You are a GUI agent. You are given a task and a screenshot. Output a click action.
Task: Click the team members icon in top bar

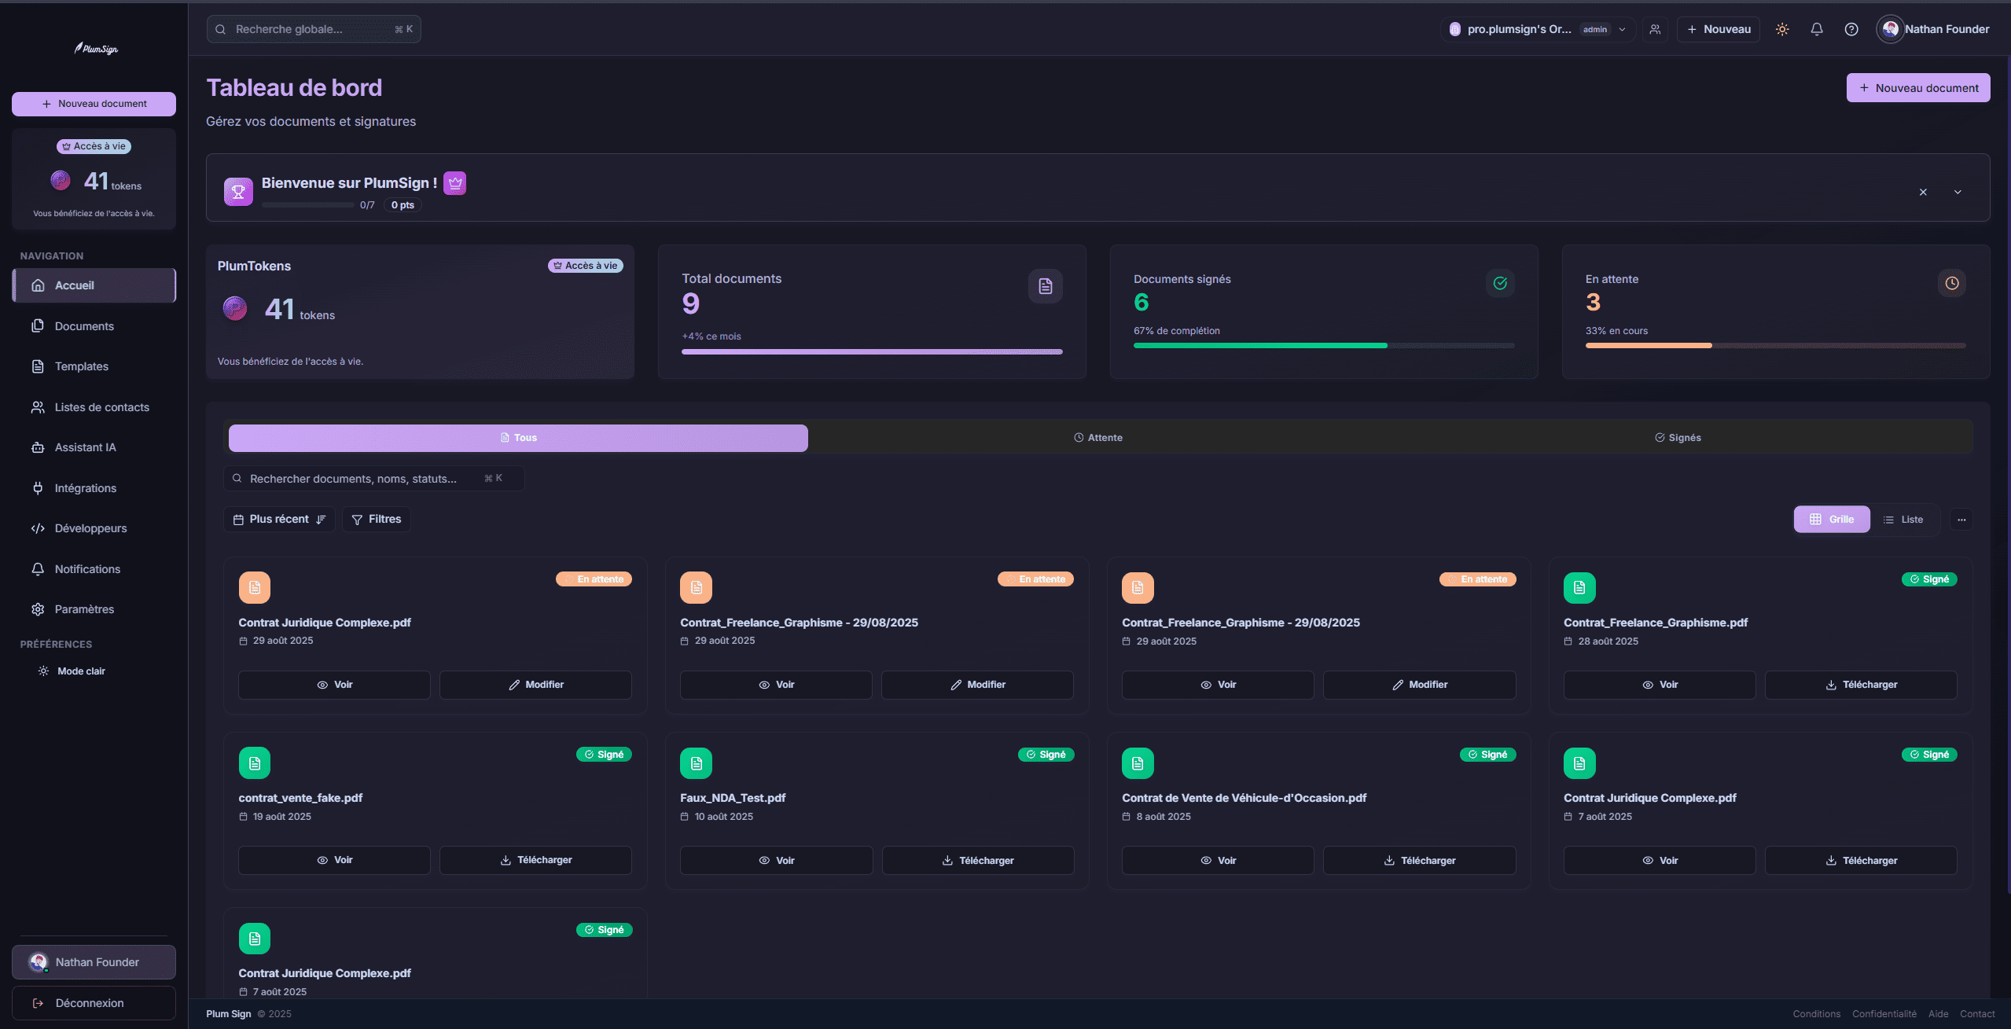tap(1655, 29)
